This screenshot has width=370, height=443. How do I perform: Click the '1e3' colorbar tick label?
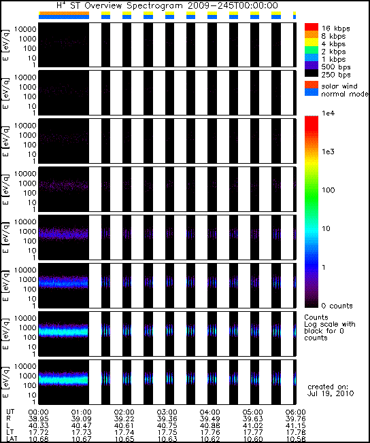[x=328, y=152]
